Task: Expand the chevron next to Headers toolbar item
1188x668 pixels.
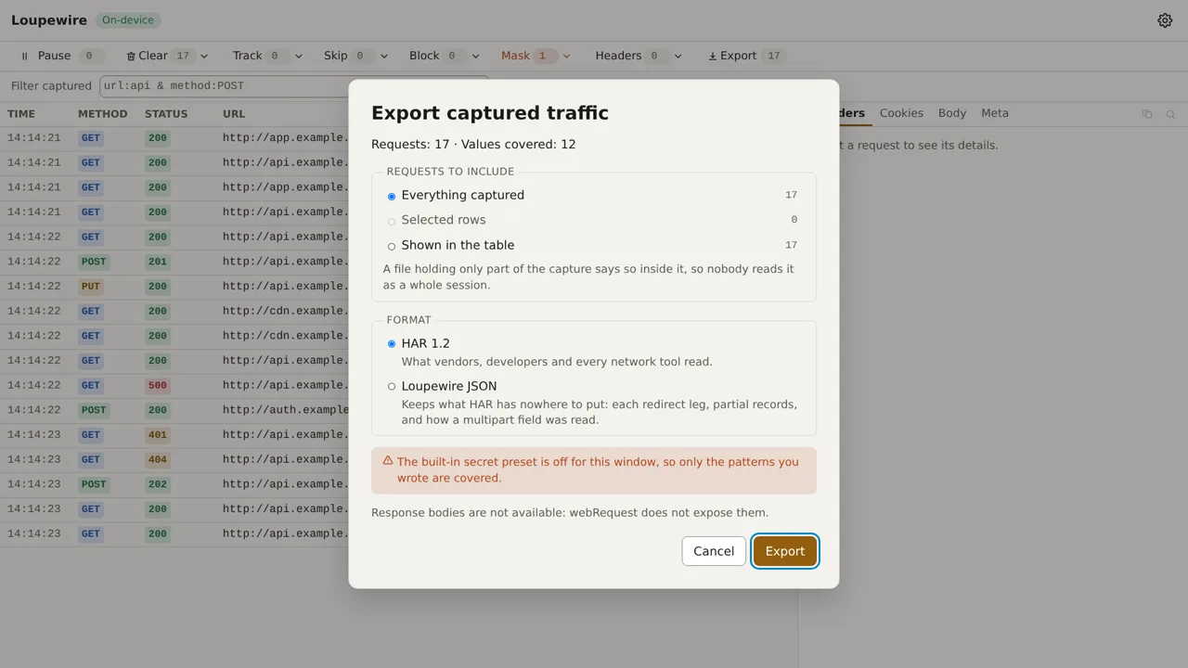Action: [x=678, y=56]
